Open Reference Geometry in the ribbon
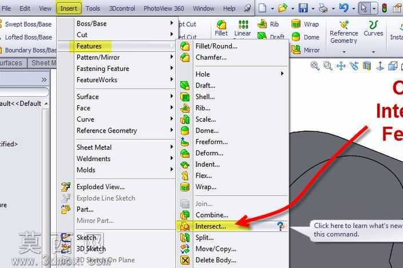 (x=344, y=33)
